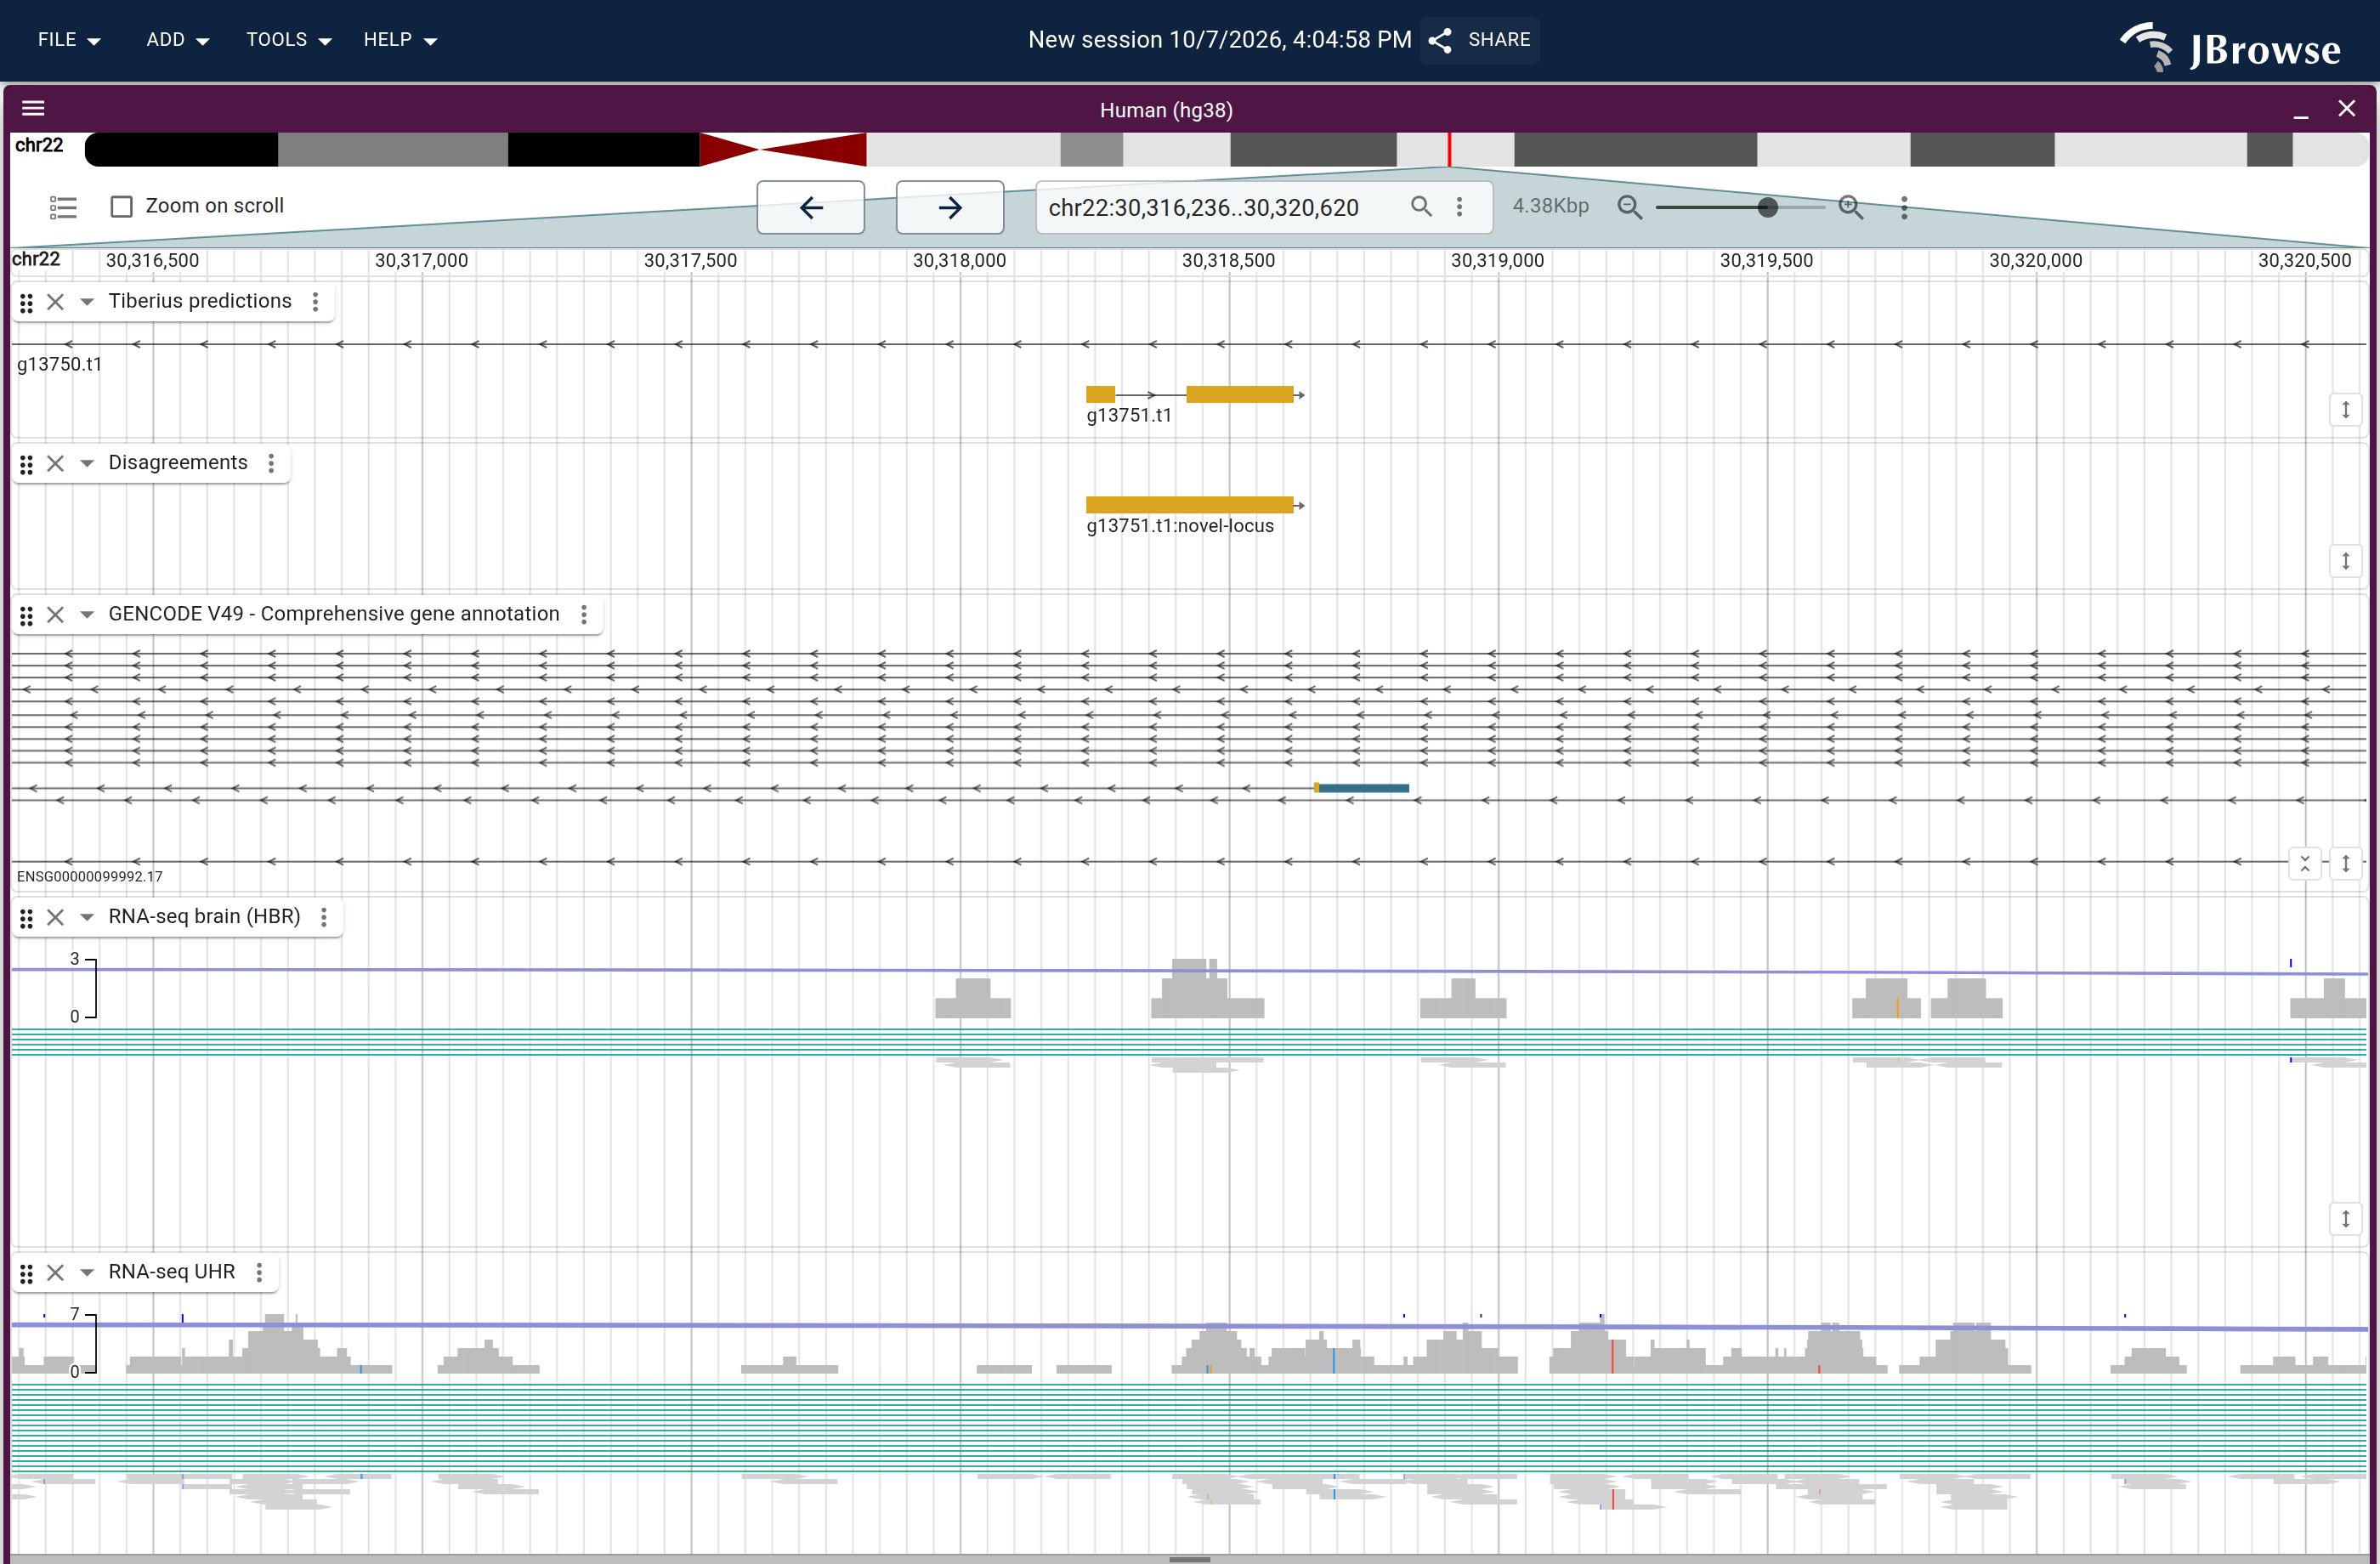Collapse the RNA-seq UHR track
This screenshot has width=2380, height=1564.
87,1272
